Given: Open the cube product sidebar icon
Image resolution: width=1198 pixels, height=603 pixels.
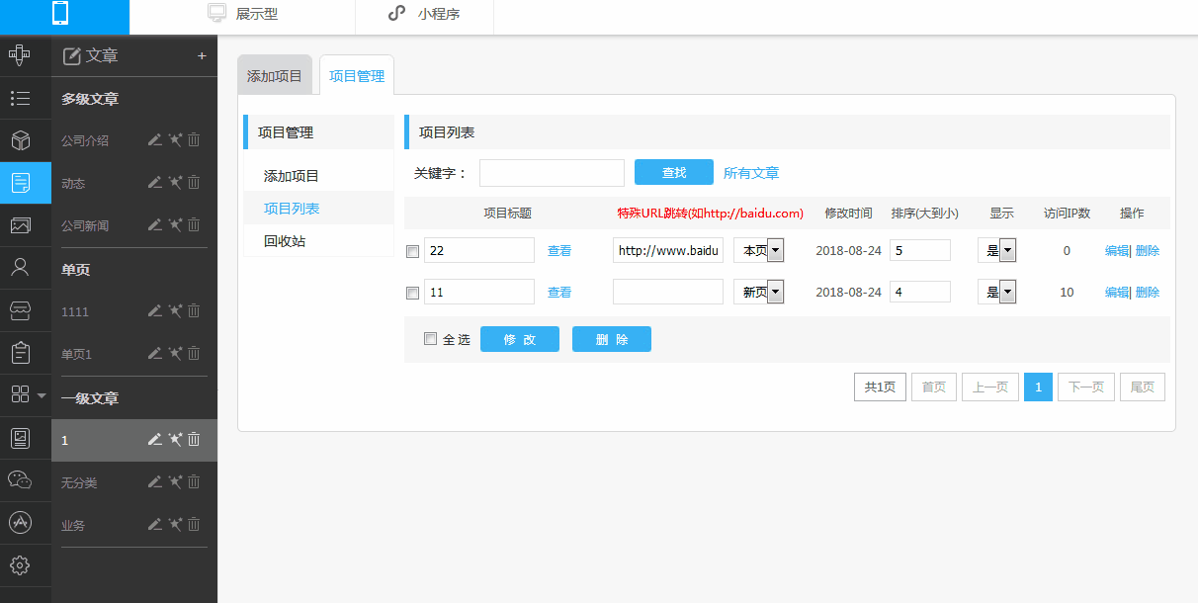Looking at the screenshot, I should (20, 140).
